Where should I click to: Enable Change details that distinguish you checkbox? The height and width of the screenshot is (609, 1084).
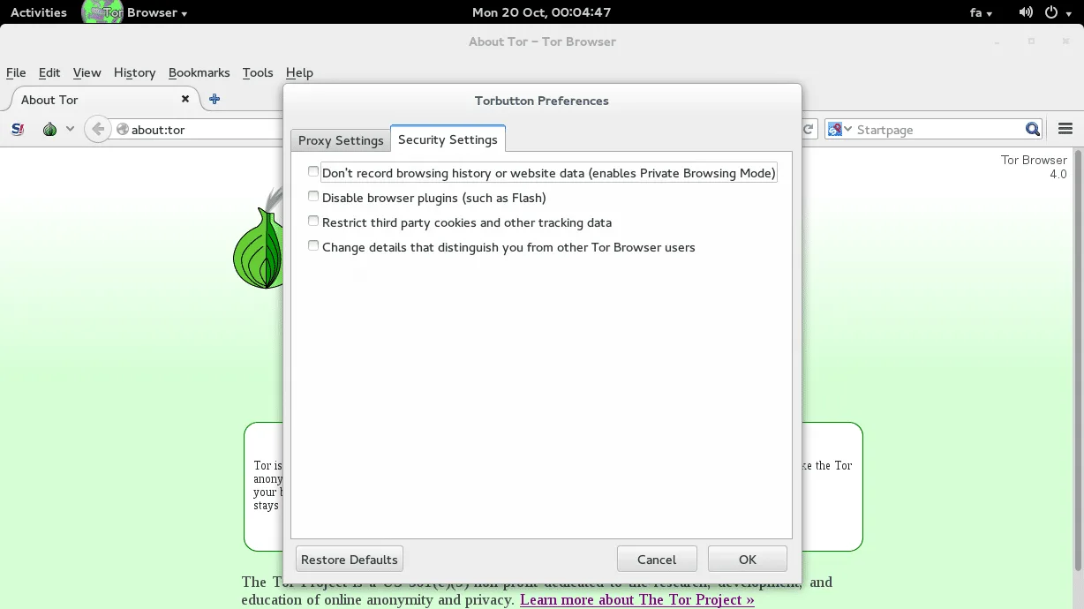(x=313, y=245)
